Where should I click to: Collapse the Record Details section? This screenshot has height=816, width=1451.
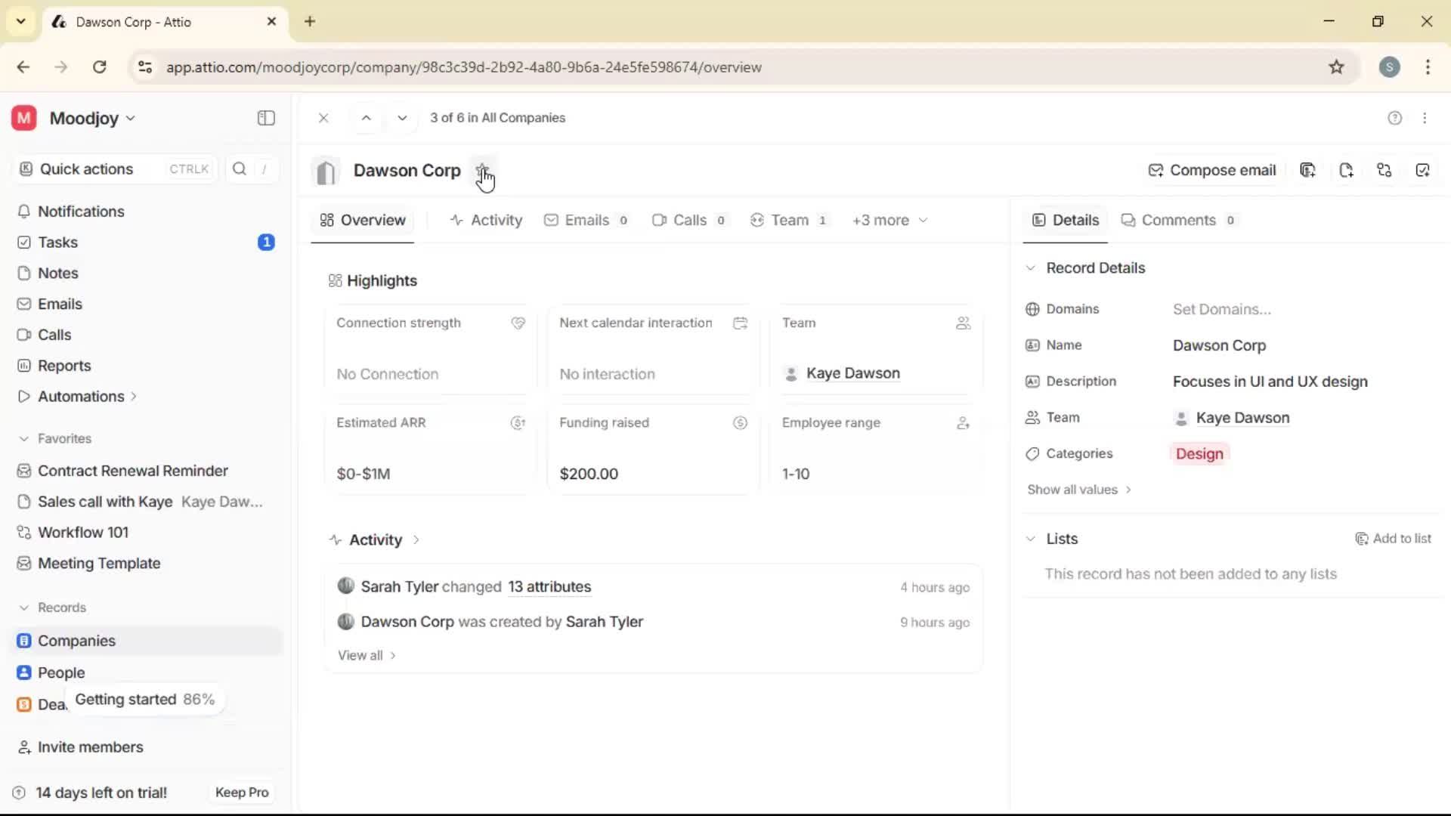coord(1030,268)
